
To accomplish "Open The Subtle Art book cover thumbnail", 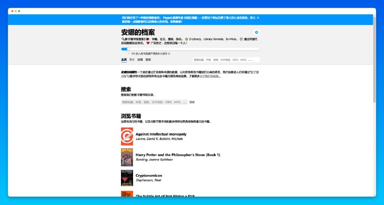I will (x=127, y=194).
